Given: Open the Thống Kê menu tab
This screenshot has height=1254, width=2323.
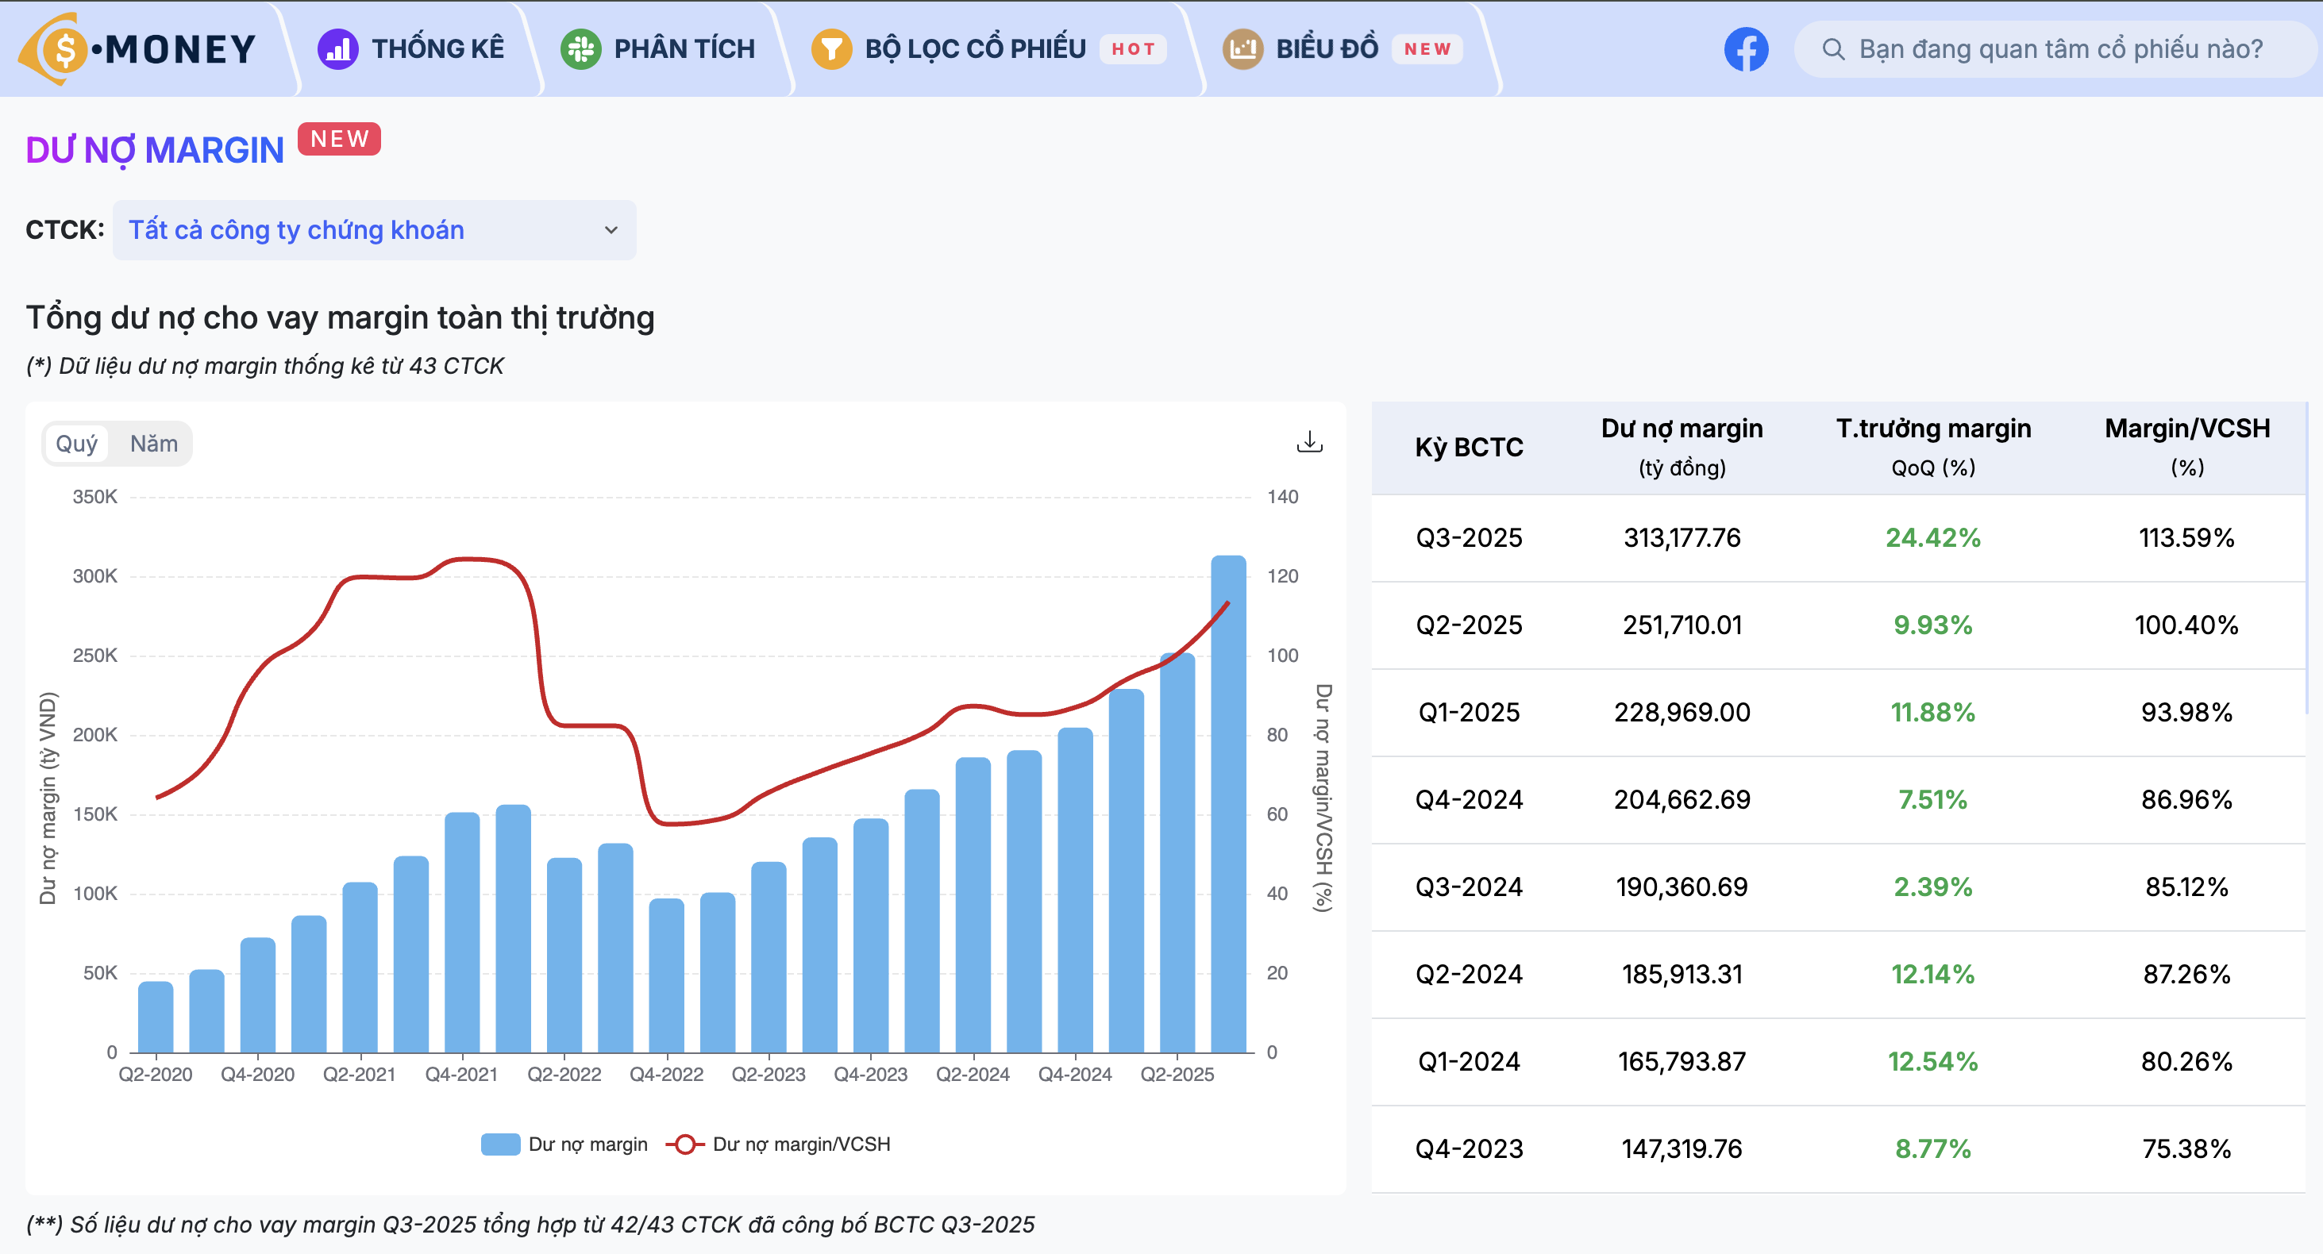Looking at the screenshot, I should tap(437, 48).
